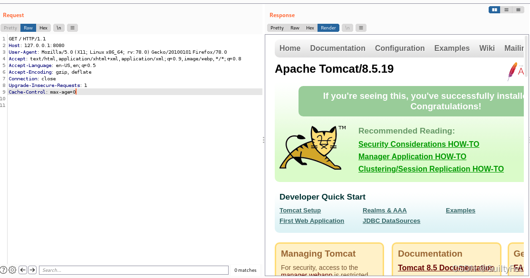Open Security Considerations HOW-TO link
The image size is (530, 278).
click(419, 144)
